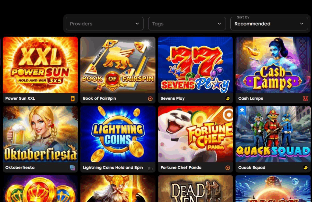
Task: Click the provider icon next to Sevens Play
Action: point(228,98)
